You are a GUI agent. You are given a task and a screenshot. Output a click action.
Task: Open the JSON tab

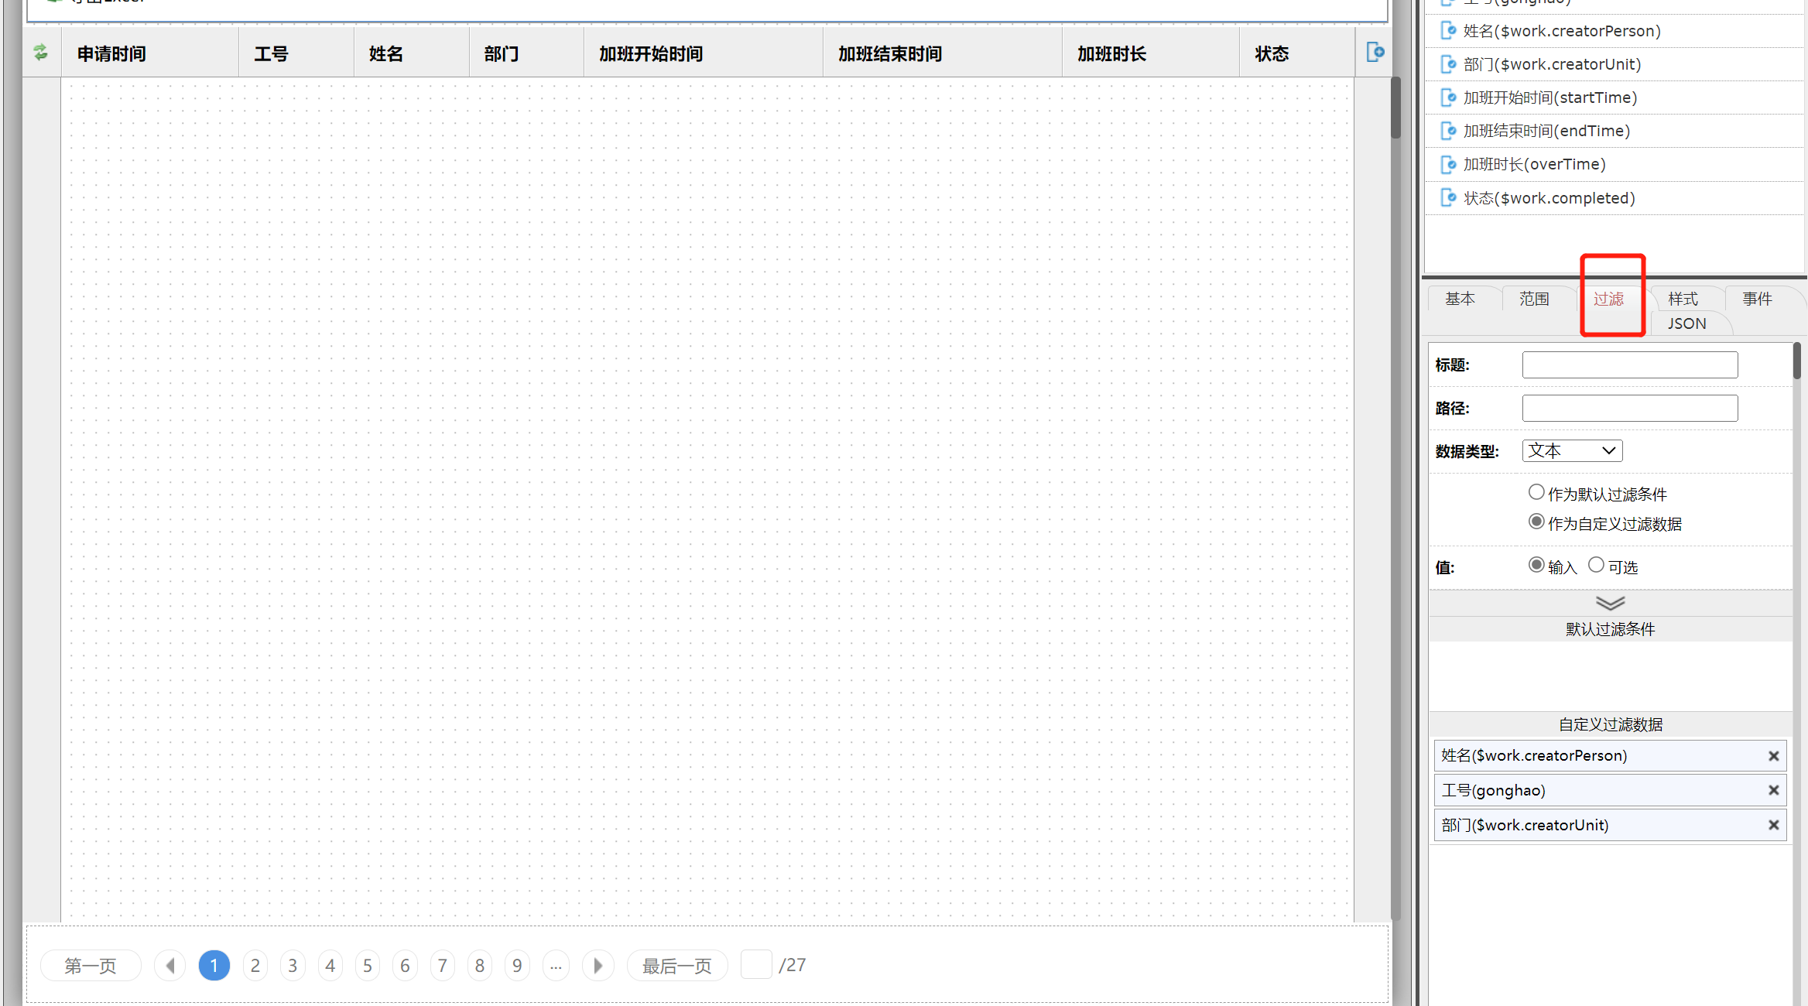tap(1686, 323)
